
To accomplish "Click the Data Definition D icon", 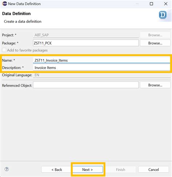I will 163,15.
